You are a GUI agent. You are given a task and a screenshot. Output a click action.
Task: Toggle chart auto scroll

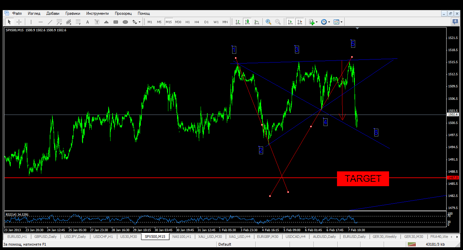click(x=290, y=22)
